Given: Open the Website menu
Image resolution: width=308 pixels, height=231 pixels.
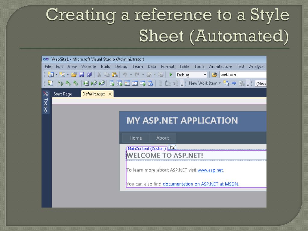Looking at the screenshot, I should (x=89, y=66).
